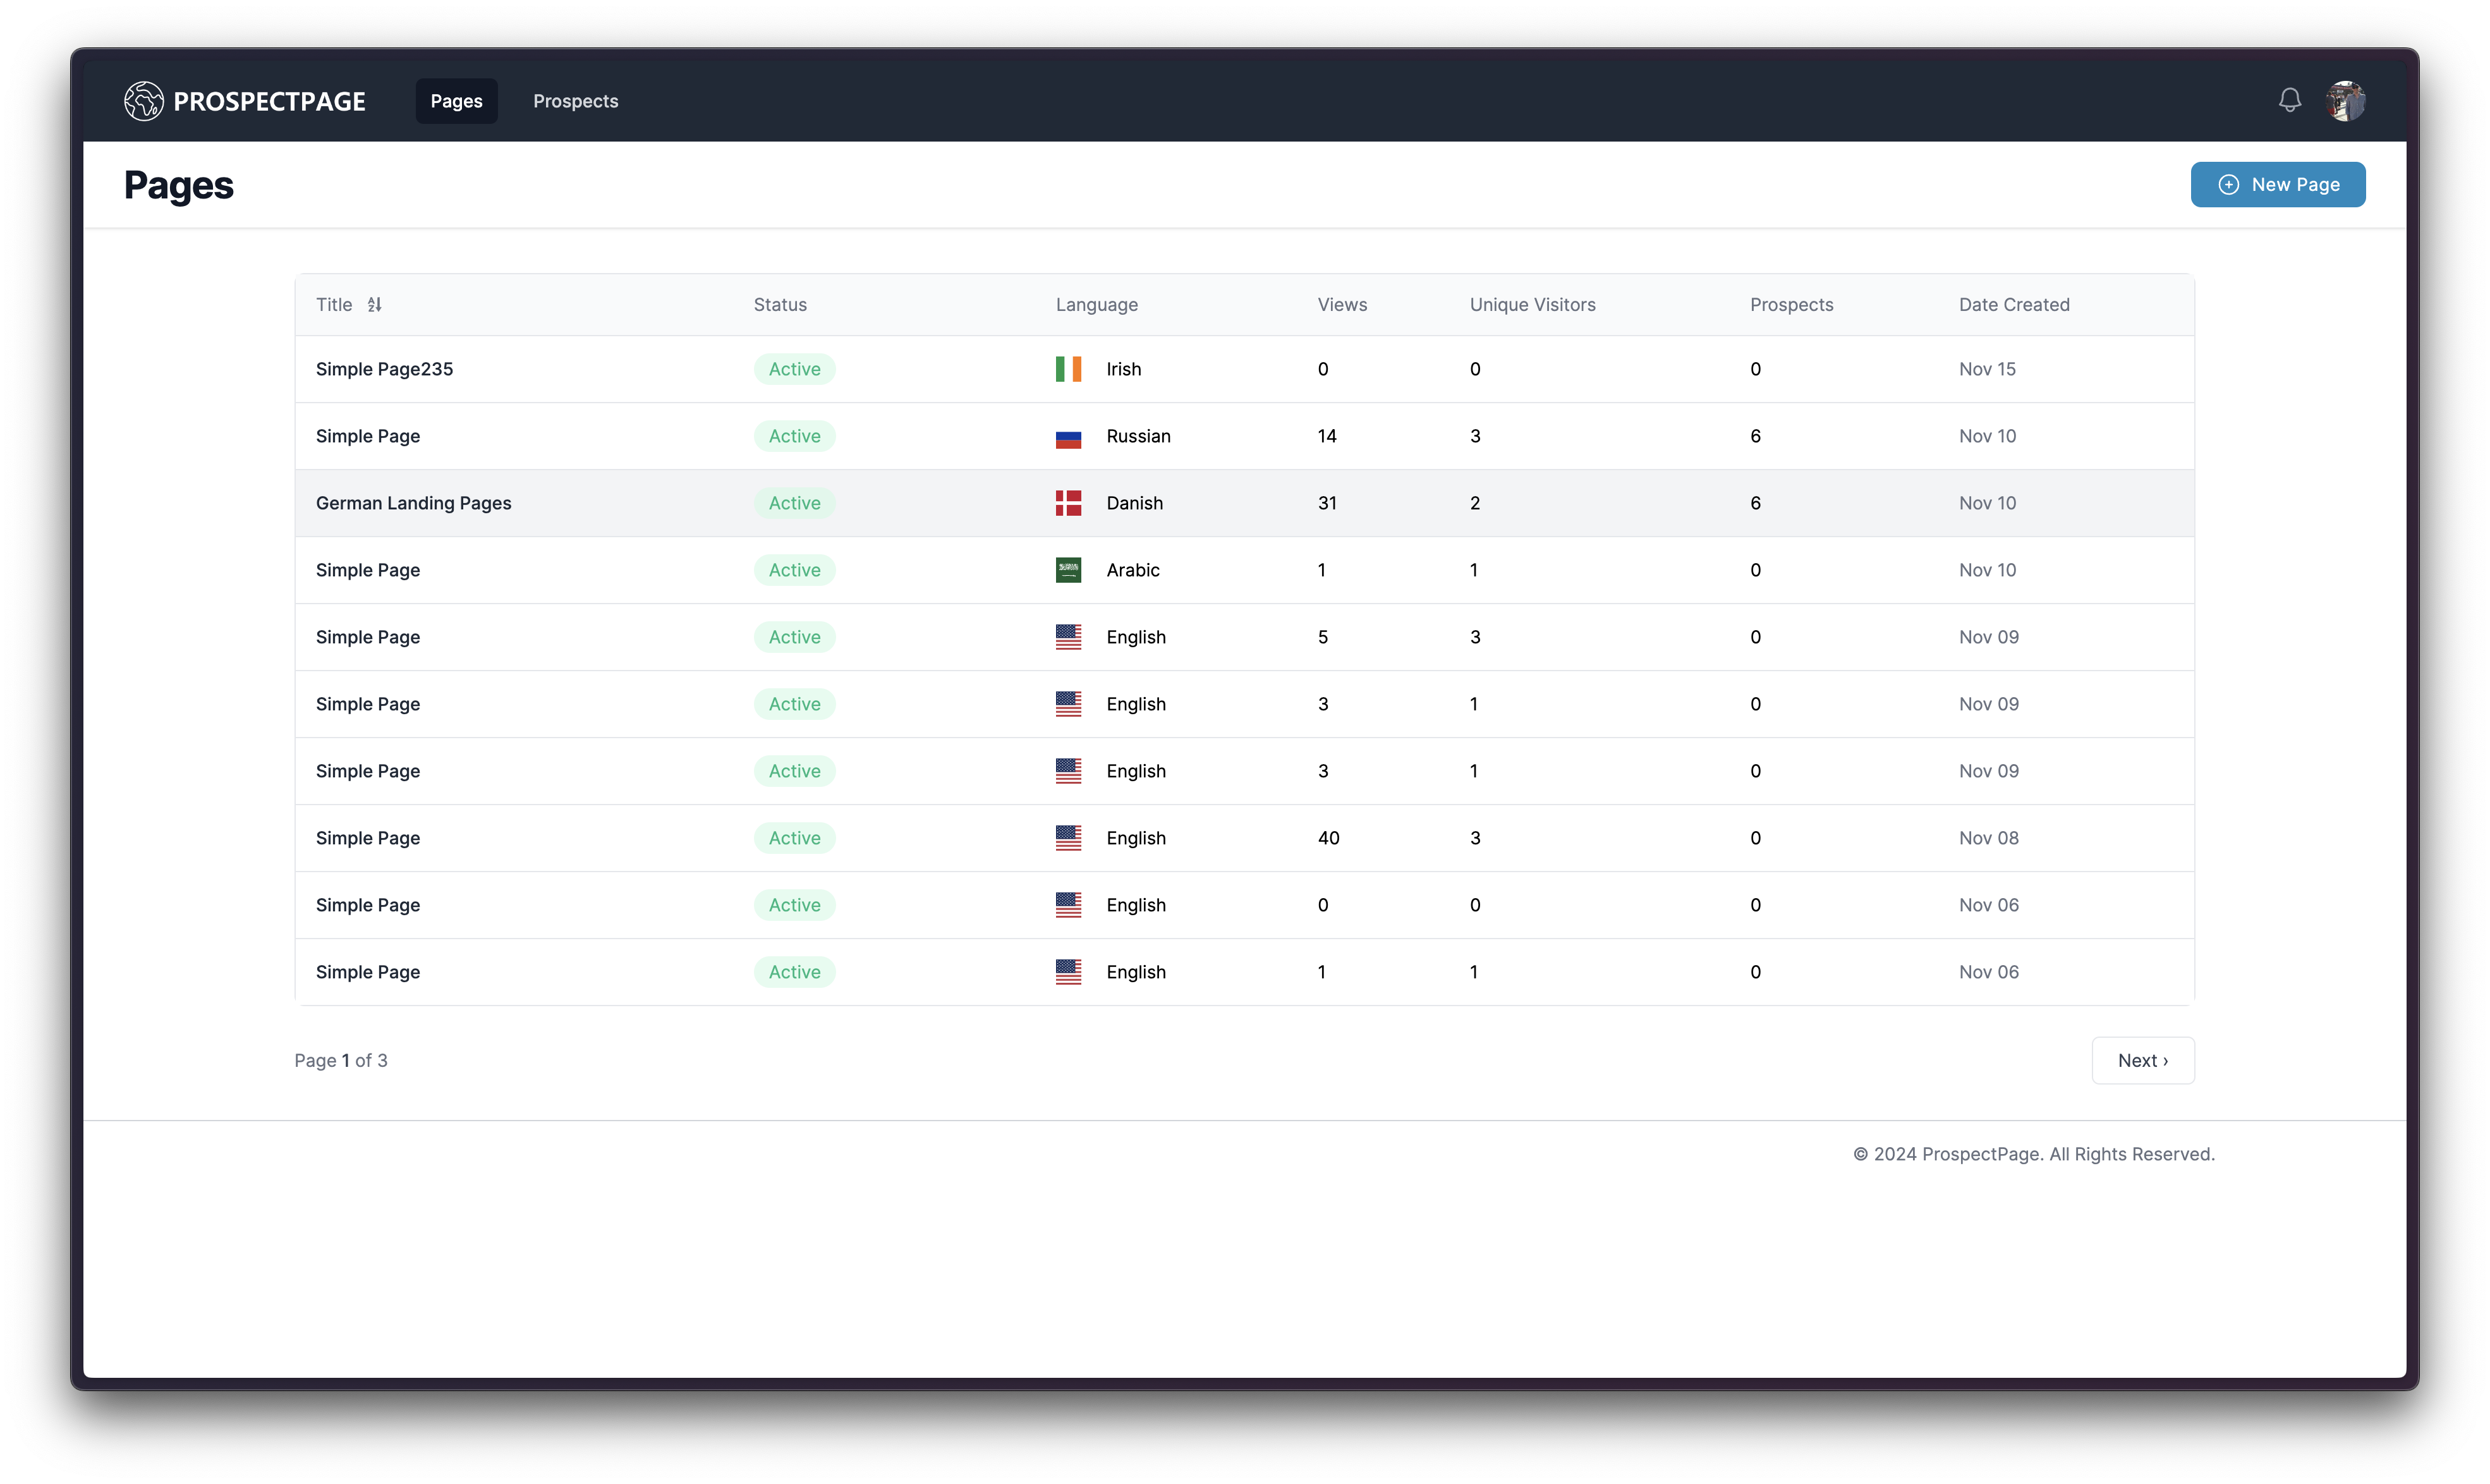Toggle the sort order on the Title column
This screenshot has height=1484, width=2490.
point(375,304)
